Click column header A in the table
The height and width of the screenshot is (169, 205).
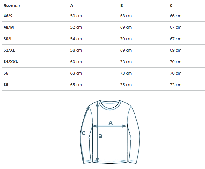72,5
